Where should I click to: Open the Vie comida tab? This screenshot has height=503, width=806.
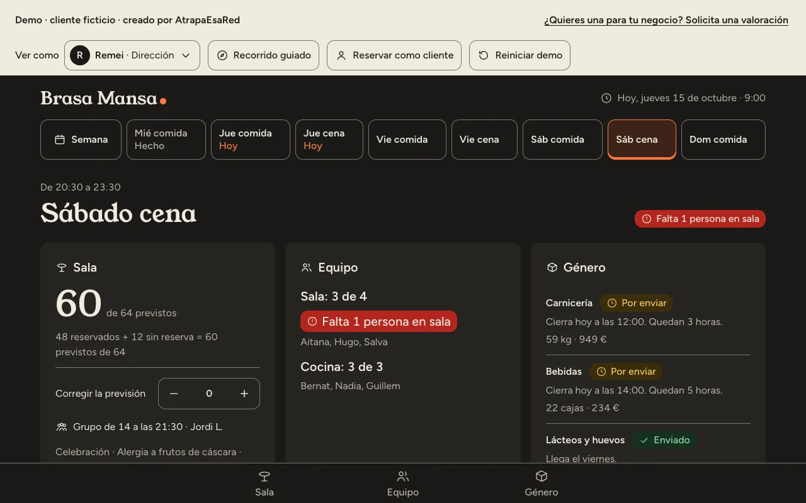coord(407,140)
